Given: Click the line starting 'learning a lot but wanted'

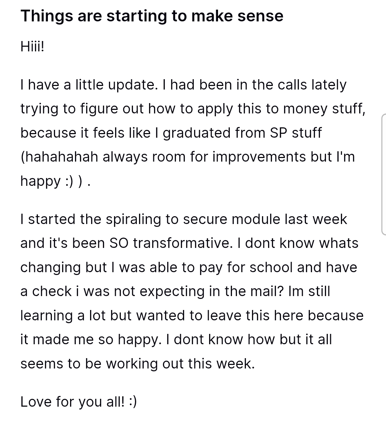Looking at the screenshot, I should [192, 315].
